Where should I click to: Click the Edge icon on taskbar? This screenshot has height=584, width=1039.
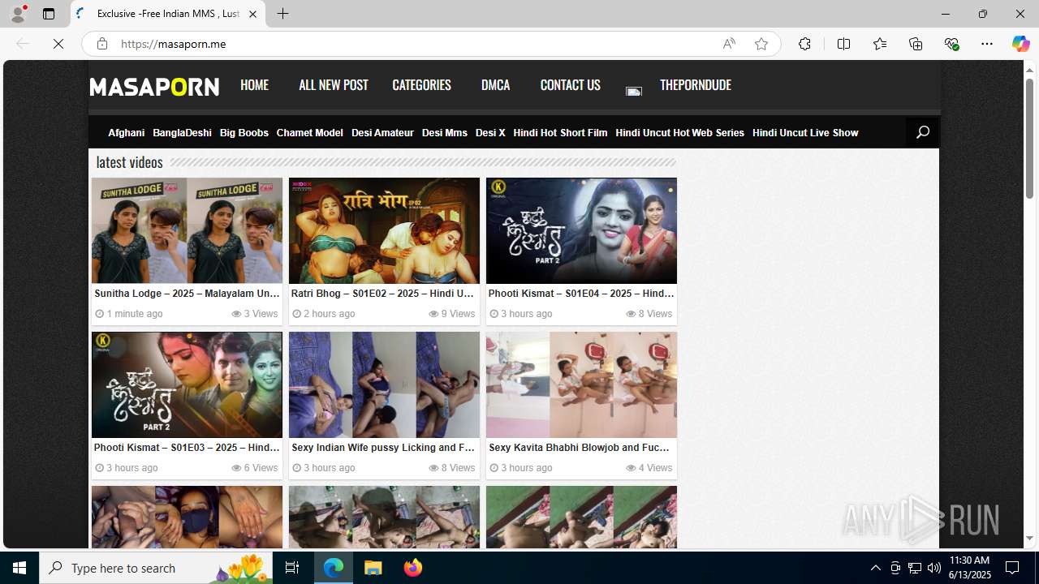click(x=334, y=568)
